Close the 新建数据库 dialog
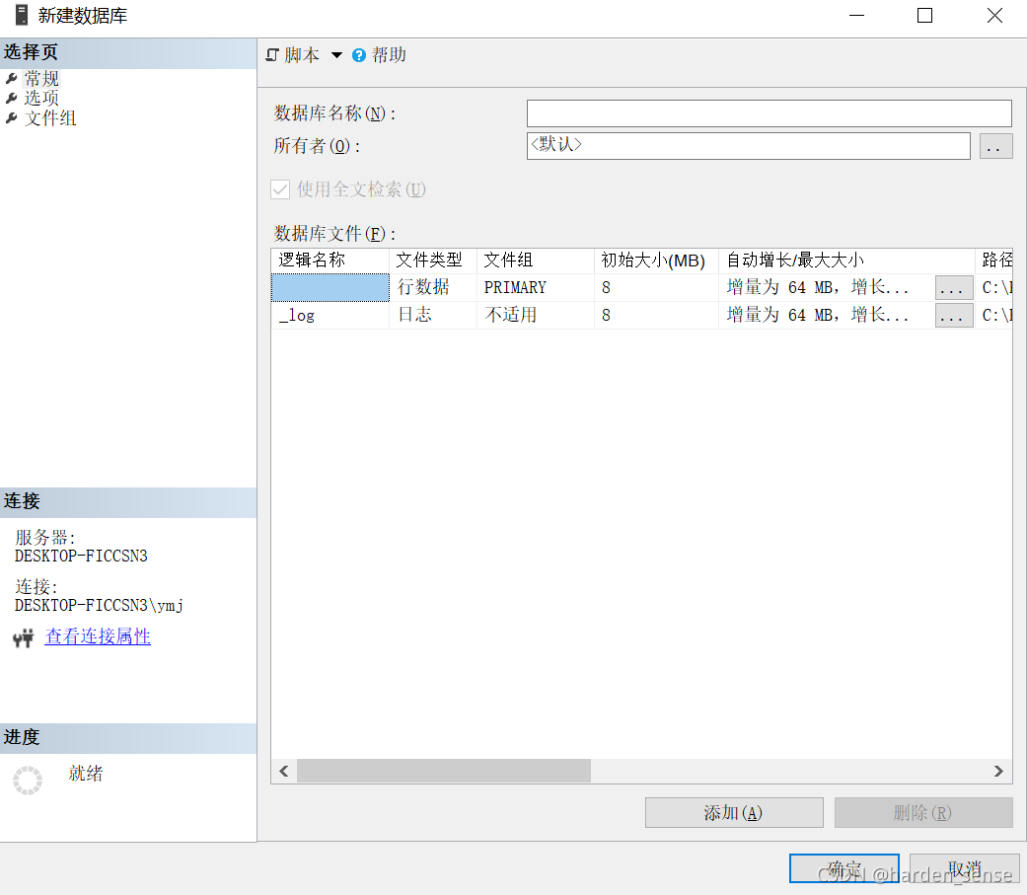 [x=994, y=15]
